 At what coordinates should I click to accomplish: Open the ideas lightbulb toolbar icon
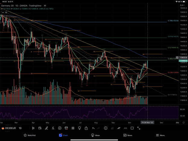(80, 128)
